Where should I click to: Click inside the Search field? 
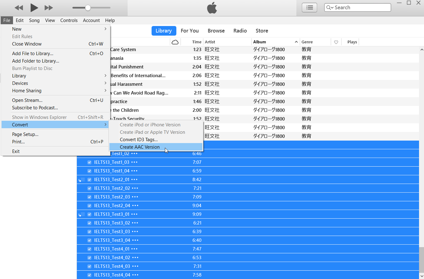point(358,7)
